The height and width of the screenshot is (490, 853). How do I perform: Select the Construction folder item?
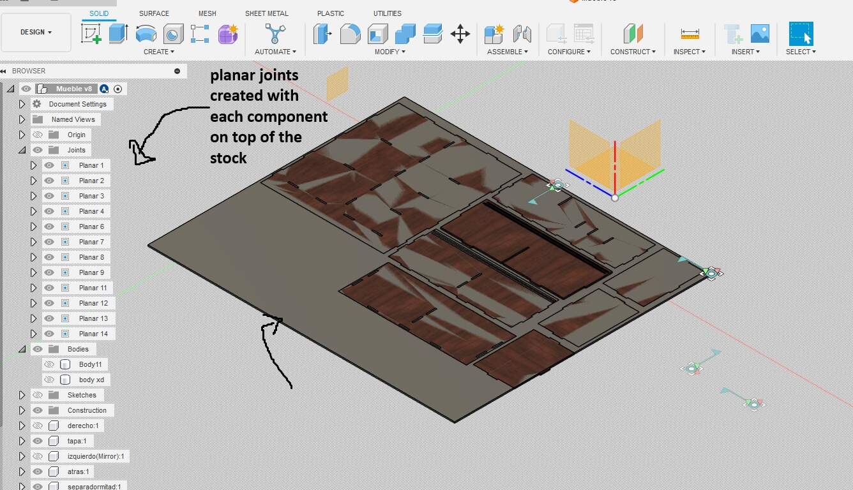tap(87, 410)
